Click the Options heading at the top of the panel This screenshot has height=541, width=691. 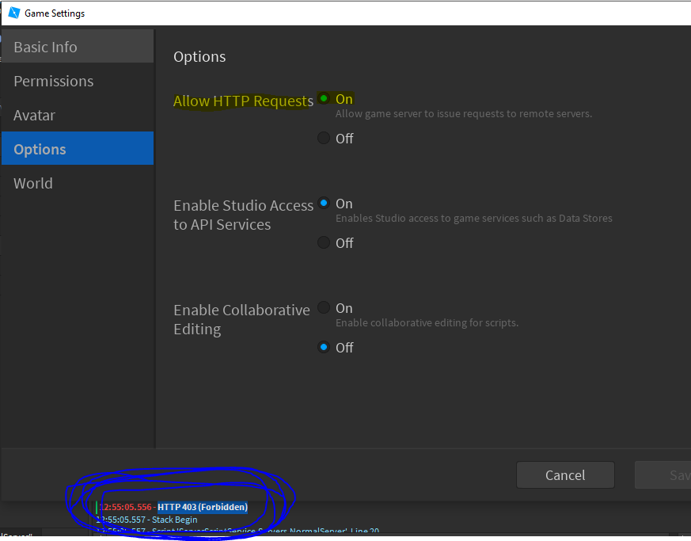pos(199,56)
